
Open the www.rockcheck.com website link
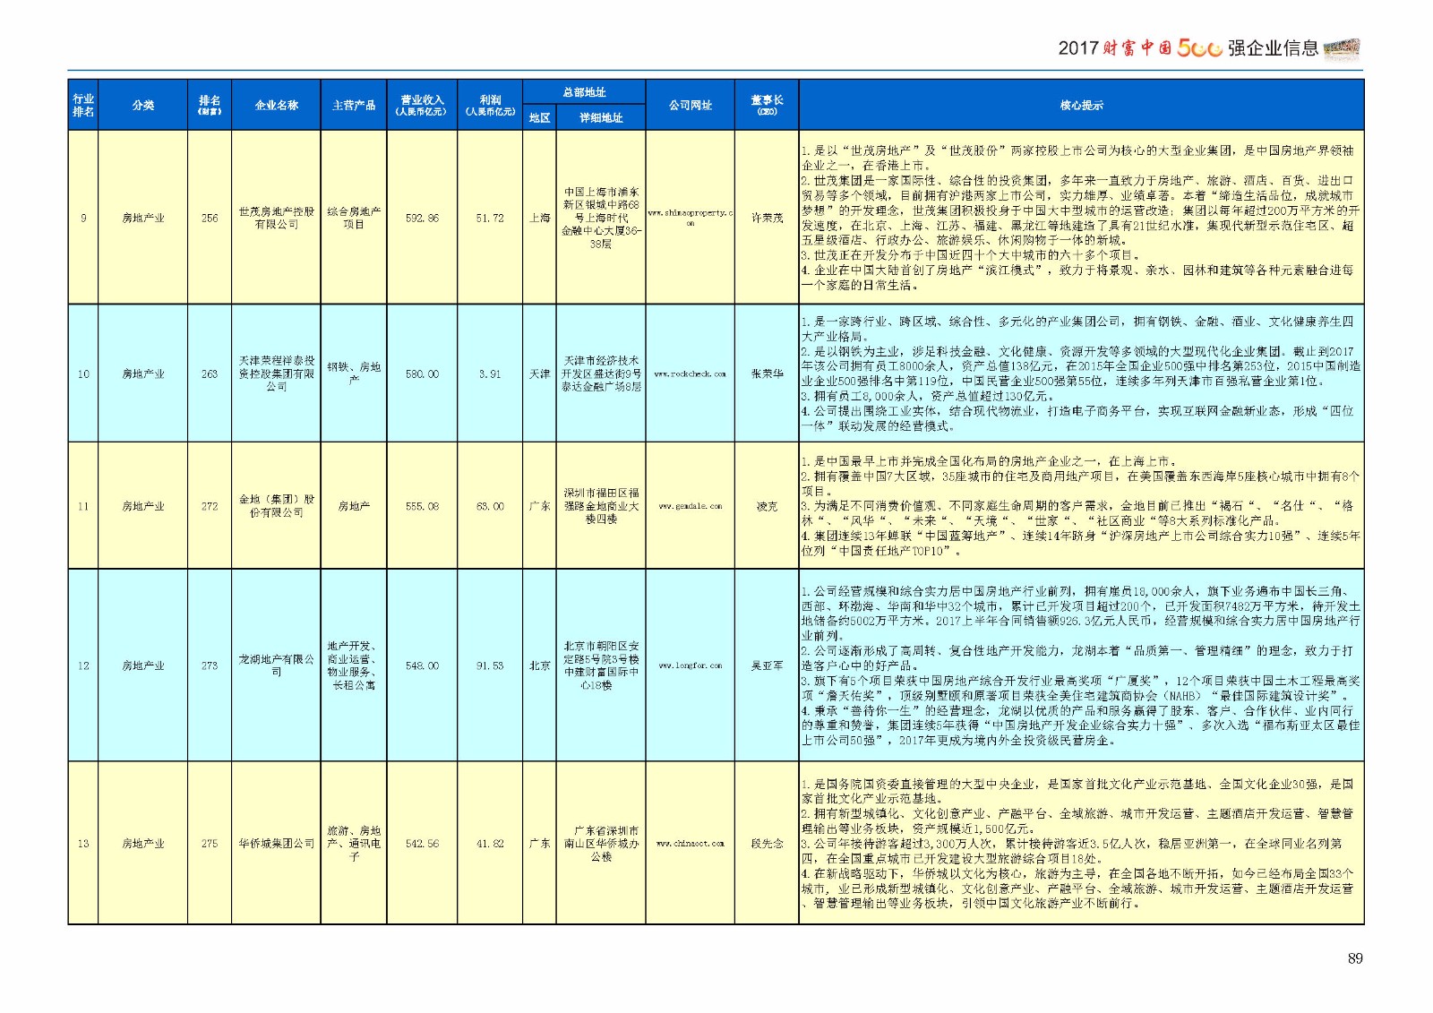point(690,374)
